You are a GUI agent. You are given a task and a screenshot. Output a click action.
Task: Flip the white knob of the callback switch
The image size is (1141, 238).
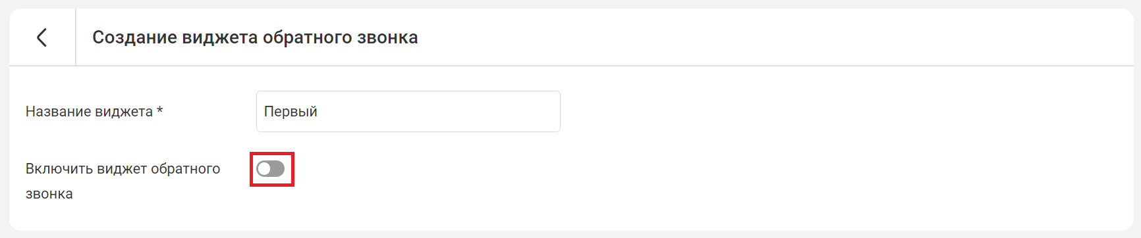coord(264,169)
